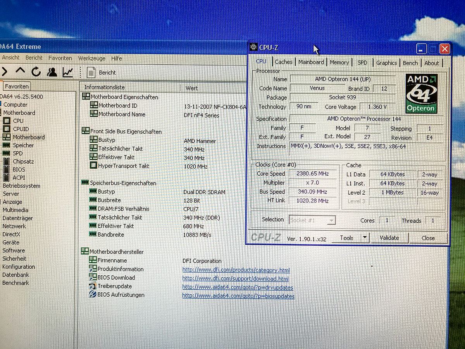The width and height of the screenshot is (465, 349).
Task: Click the Wert column header
Action: coord(191,88)
